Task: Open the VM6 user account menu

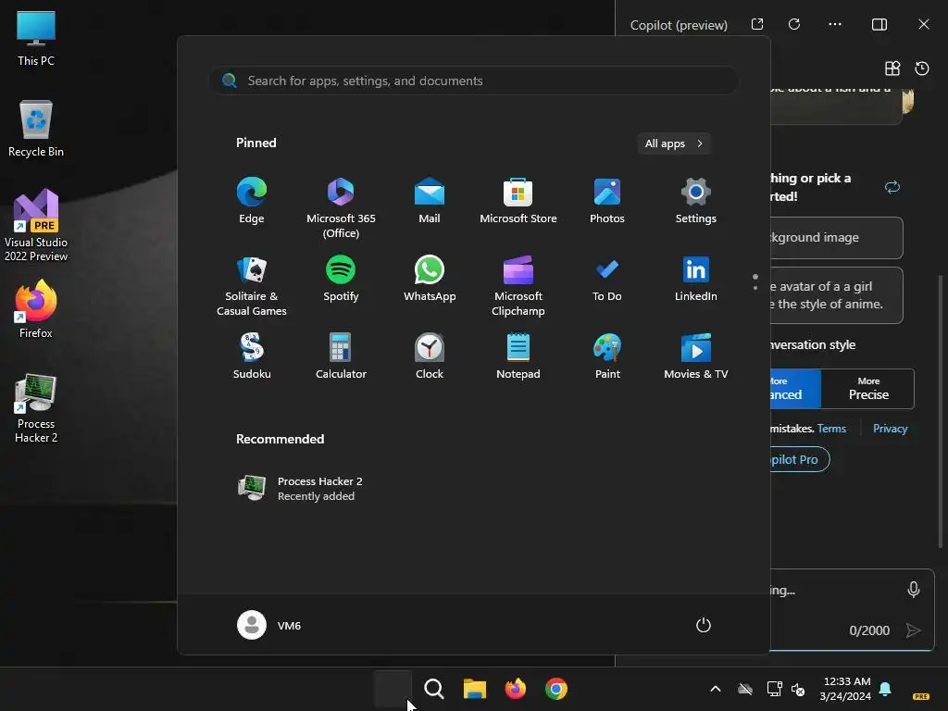Action: pos(269,625)
